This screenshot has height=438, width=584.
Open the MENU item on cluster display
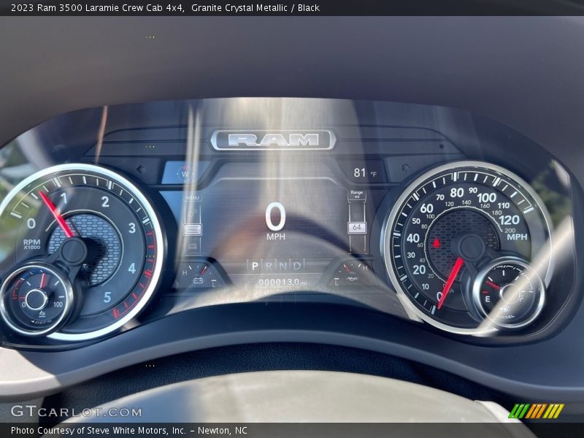[x=193, y=198]
